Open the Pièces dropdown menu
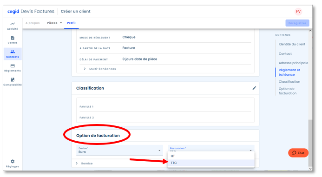The height and width of the screenshot is (177, 322). [54, 23]
